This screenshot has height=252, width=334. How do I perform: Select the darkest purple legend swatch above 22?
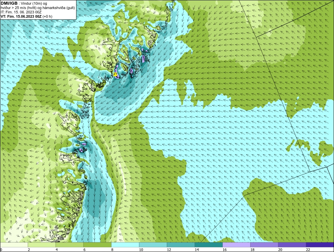click(x=320, y=245)
